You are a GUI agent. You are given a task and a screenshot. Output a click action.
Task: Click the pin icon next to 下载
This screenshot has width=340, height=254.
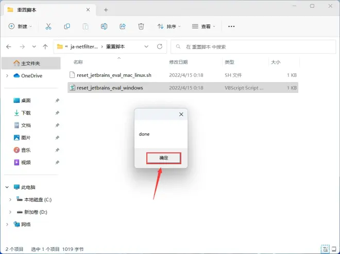[57, 113]
